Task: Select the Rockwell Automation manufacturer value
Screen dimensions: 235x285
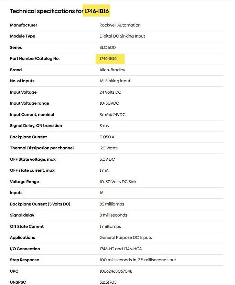Action: click(120, 25)
